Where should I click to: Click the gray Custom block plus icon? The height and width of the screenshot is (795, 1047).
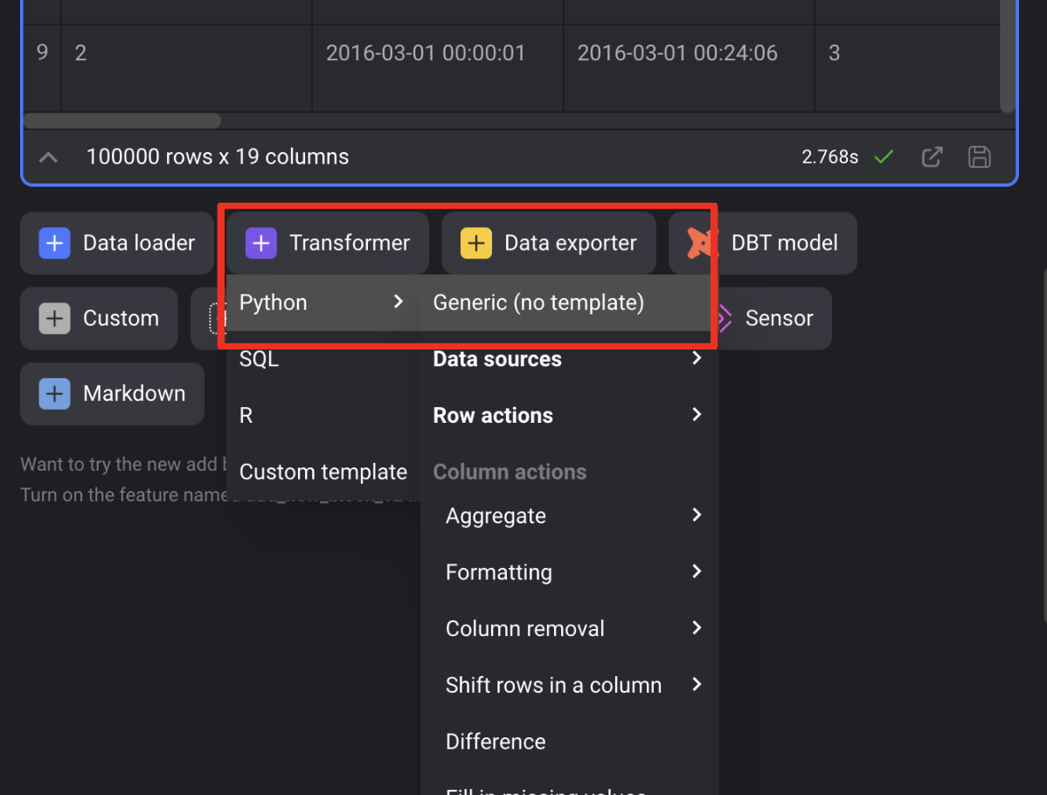[x=54, y=318]
